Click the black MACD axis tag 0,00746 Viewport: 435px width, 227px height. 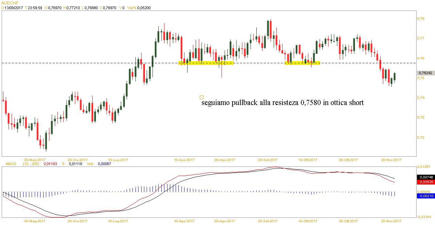click(425, 177)
